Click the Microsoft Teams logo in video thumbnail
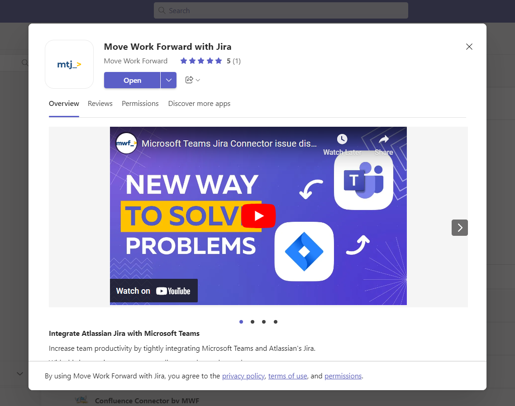The height and width of the screenshot is (406, 515). [x=363, y=180]
